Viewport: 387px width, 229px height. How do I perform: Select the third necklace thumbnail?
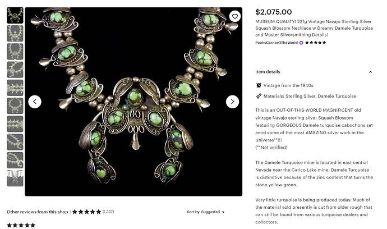coord(15,52)
